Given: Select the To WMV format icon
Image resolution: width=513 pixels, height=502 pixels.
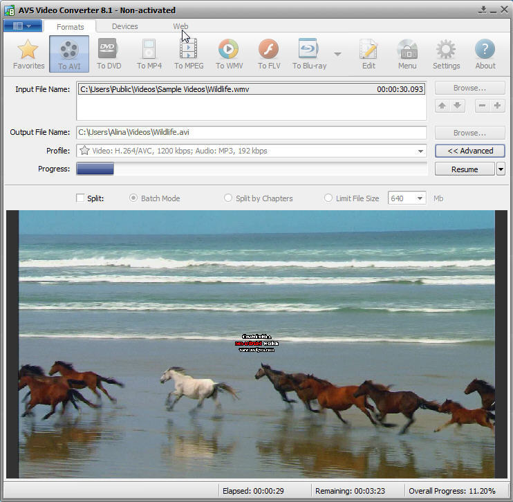Looking at the screenshot, I should 228,48.
